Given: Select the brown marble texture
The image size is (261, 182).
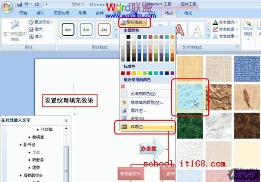Looking at the screenshot, I should [x=247, y=126].
